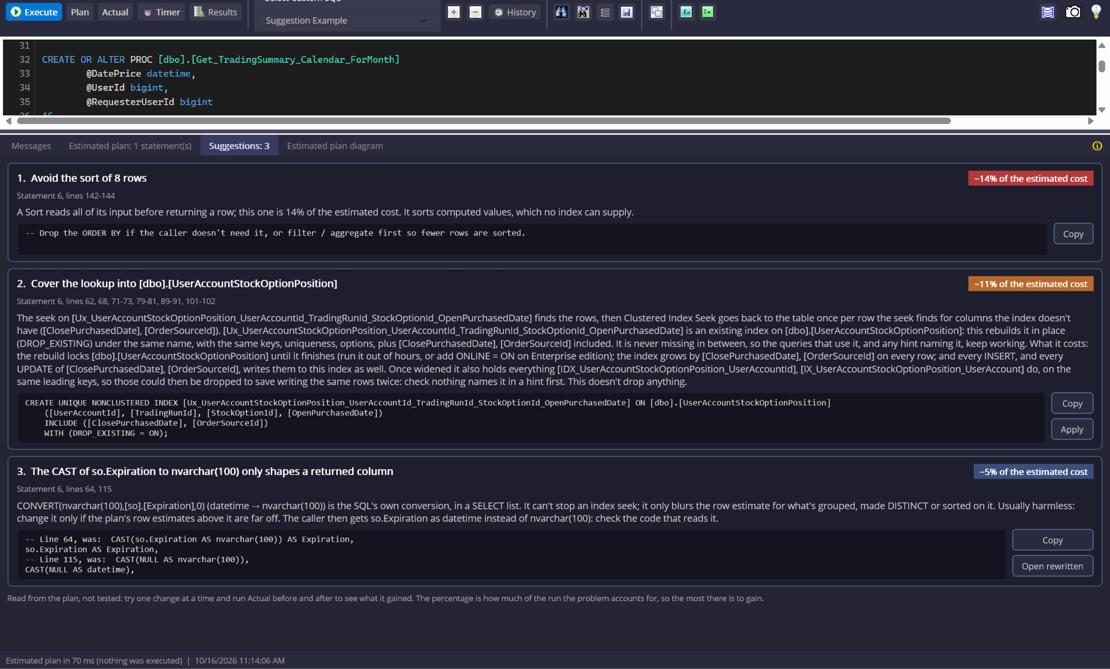The width and height of the screenshot is (1110, 669).
Task: Click the '−5% of the estimated cost' badge
Action: coord(1033,471)
